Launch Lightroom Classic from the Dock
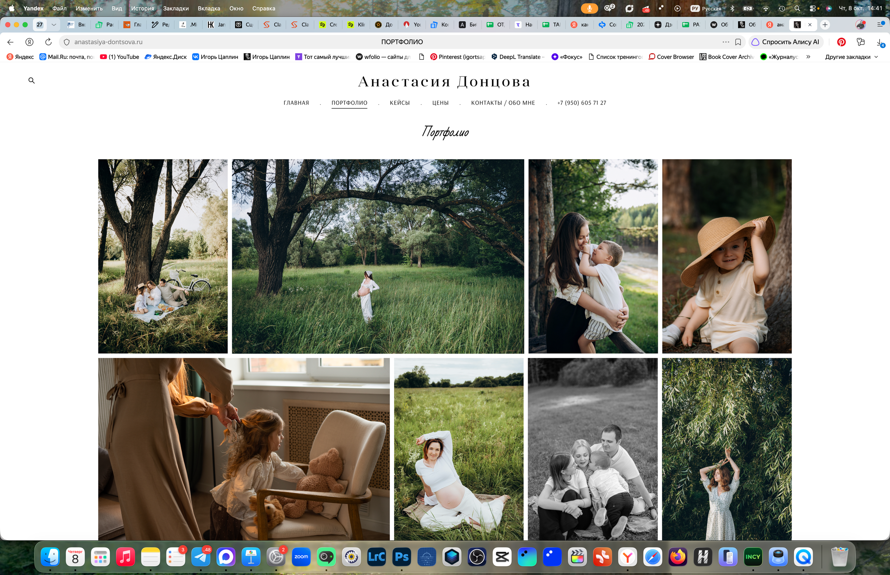Viewport: 890px width, 575px height. coord(377,557)
